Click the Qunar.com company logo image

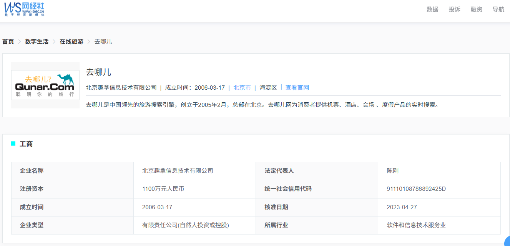(x=45, y=85)
